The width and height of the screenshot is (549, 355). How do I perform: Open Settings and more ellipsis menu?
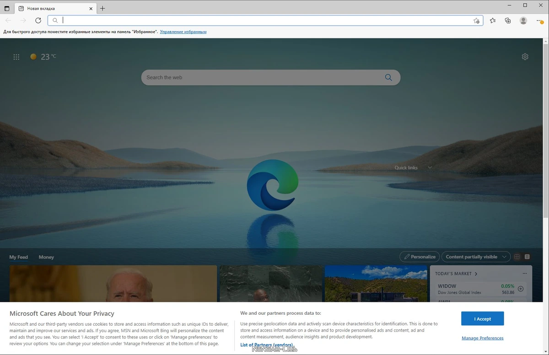click(540, 21)
